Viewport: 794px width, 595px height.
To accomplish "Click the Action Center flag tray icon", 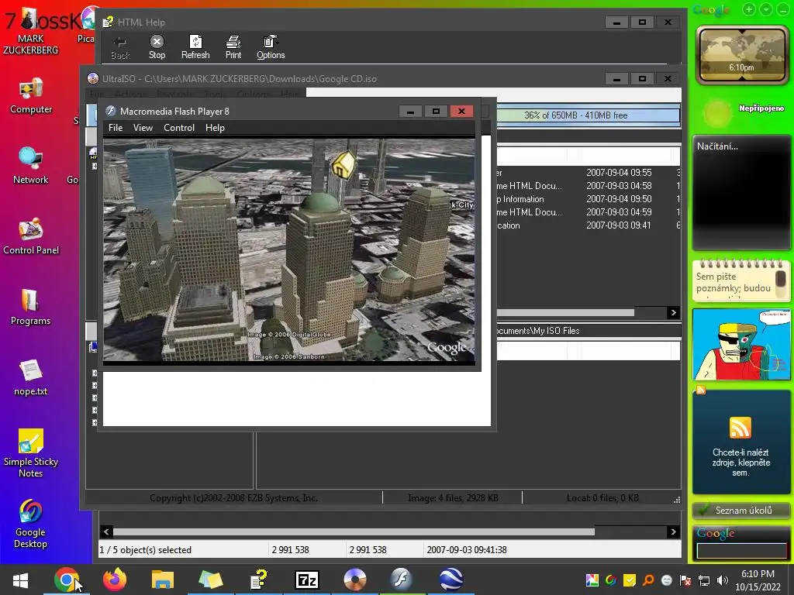I will [685, 580].
